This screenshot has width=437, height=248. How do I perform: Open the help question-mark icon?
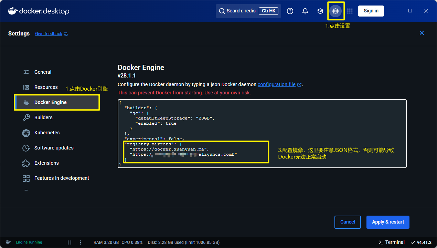coord(290,11)
